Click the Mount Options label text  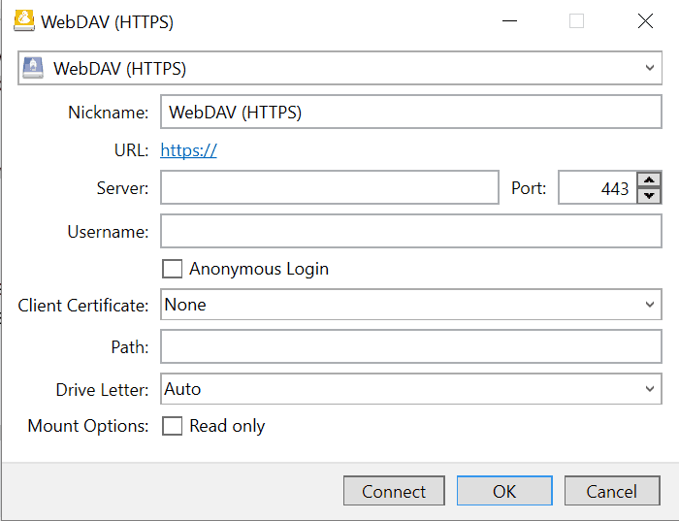[88, 426]
